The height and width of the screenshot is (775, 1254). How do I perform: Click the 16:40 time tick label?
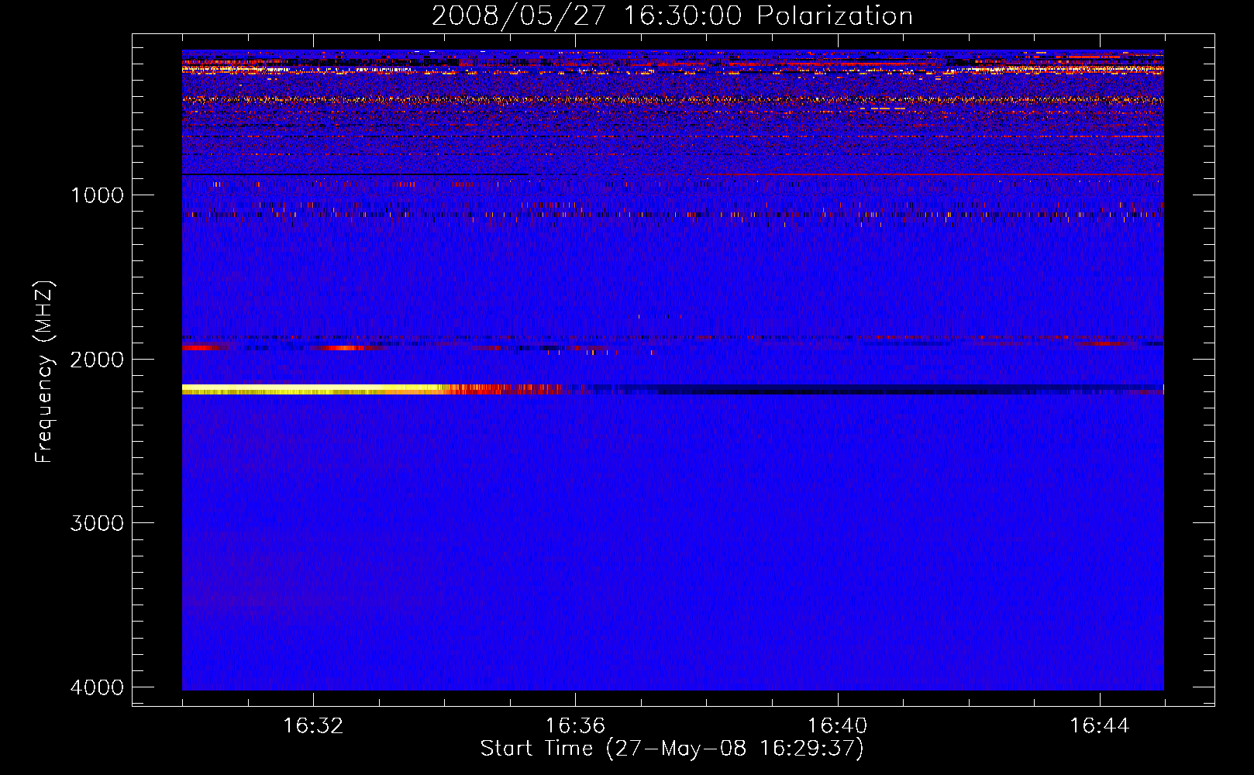pos(837,726)
